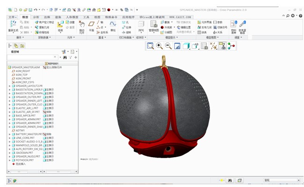Open the 物料清单 bill of materials
Image resolution: width=304 pixels, height=187 pixels.
[234, 27]
